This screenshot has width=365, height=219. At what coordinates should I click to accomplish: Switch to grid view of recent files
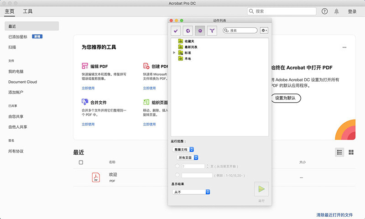pyautogui.click(x=351, y=152)
